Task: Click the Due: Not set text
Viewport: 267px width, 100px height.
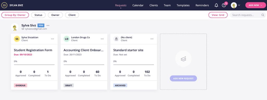Action: pyautogui.click(x=120, y=55)
